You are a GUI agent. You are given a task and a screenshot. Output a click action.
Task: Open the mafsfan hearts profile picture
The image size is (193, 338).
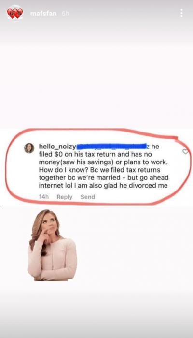15,14
